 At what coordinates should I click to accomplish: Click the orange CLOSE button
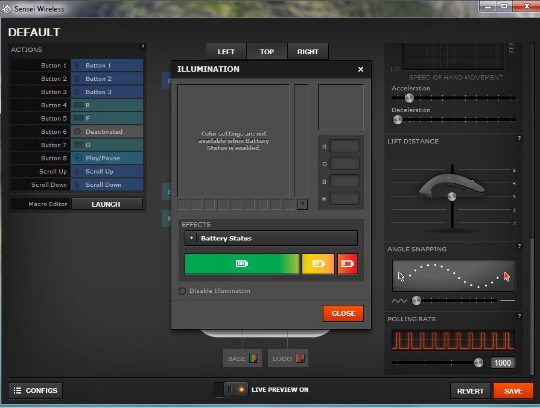click(x=343, y=313)
